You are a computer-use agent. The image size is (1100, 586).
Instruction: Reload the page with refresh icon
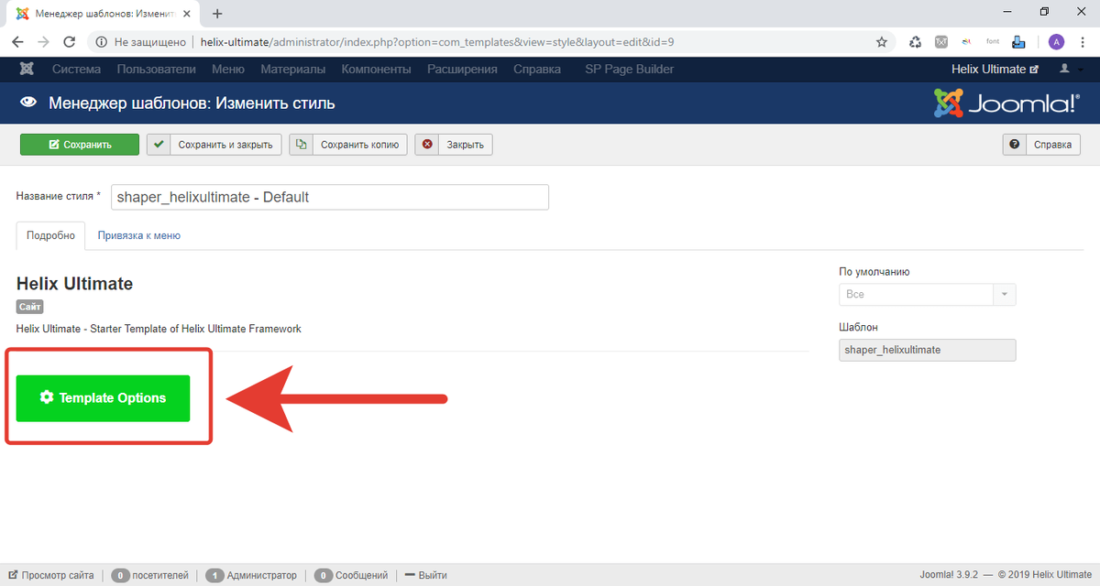pos(69,42)
